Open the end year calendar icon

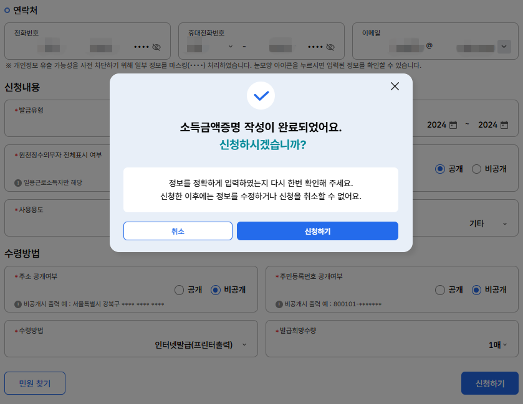504,124
